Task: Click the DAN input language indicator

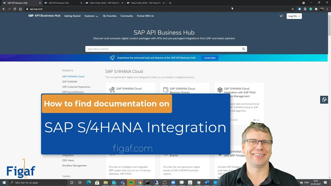Action: (307, 183)
